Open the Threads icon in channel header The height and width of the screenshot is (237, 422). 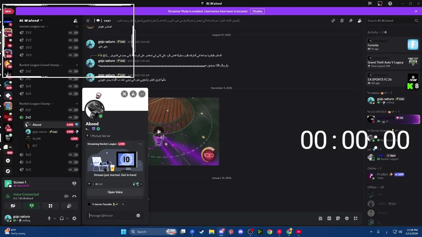click(333, 20)
